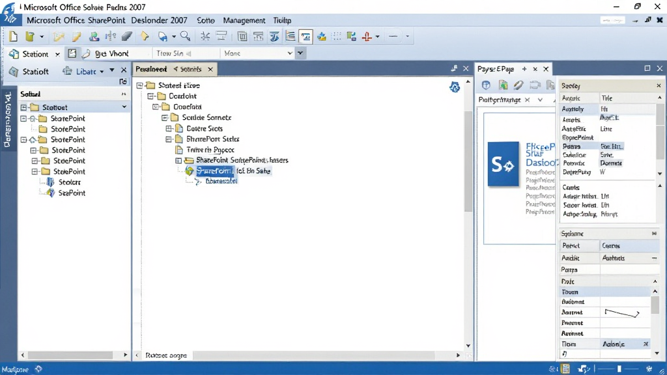This screenshot has width=667, height=375.
Task: Select the Peiriot row in Sytisme panel
Action: tap(609, 245)
